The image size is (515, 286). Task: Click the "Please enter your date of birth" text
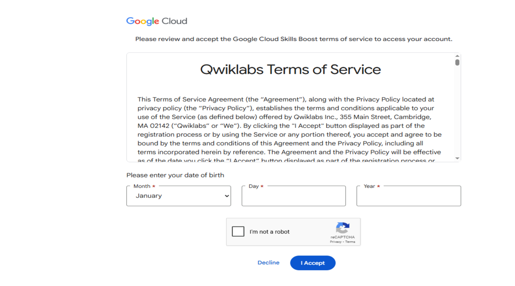175,175
